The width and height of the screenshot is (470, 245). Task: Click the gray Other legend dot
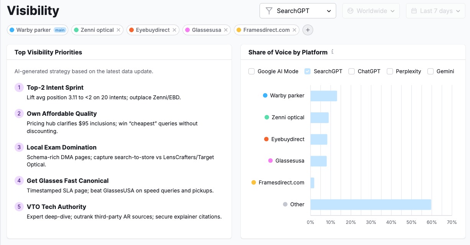[x=285, y=204]
